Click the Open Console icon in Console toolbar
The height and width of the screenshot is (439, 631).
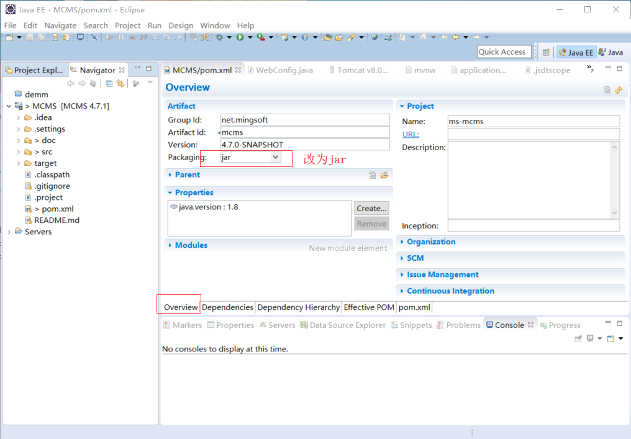pyautogui.click(x=611, y=338)
